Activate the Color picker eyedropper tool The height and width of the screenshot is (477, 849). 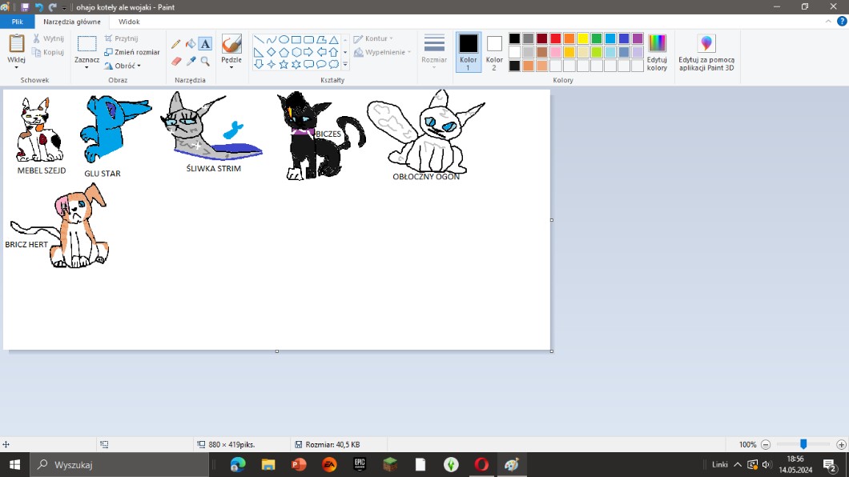(191, 61)
